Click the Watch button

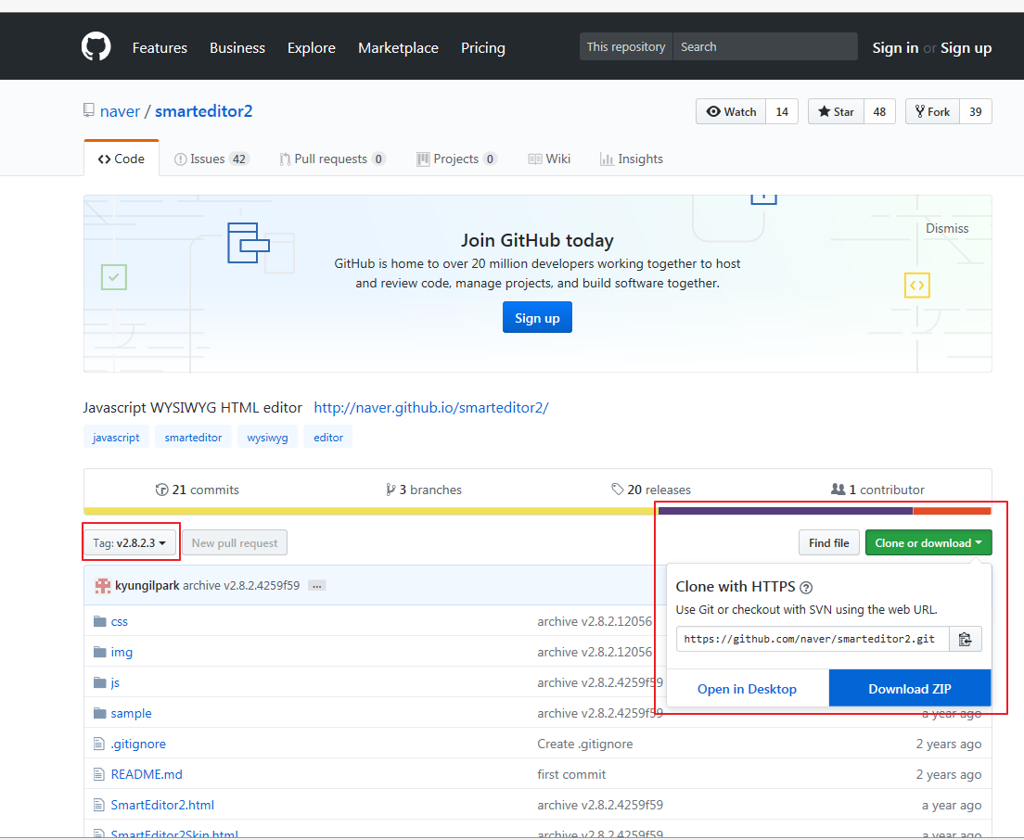[x=731, y=111]
